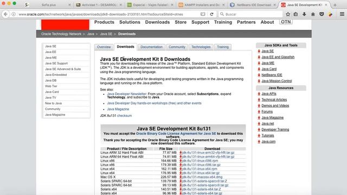
Task: Switch to the Viajes Falabella browser tab
Action: pyautogui.click(x=150, y=5)
